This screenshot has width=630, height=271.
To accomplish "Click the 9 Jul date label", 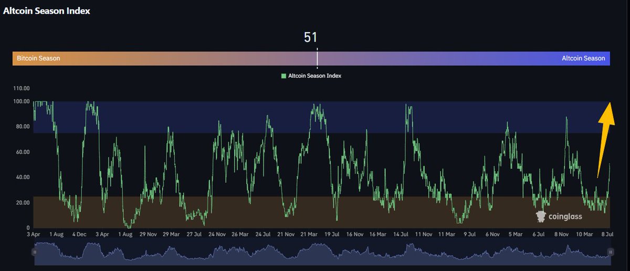I will 469,234.
